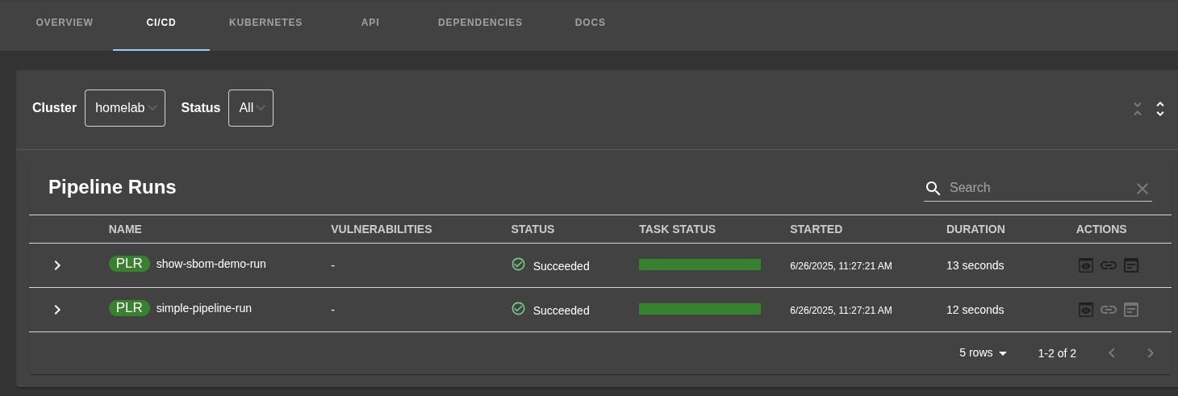
Task: Open the Cluster dropdown showing homelab
Action: coord(125,108)
